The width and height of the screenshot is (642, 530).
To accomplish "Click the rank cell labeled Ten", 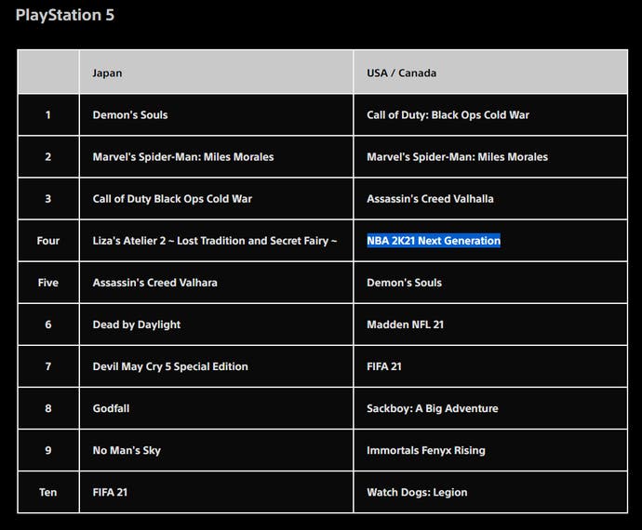I will pyautogui.click(x=48, y=493).
